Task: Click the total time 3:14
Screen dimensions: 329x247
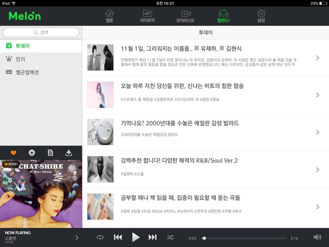Action: click(294, 238)
